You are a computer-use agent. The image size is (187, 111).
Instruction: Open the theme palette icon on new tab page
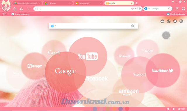tap(175, 21)
